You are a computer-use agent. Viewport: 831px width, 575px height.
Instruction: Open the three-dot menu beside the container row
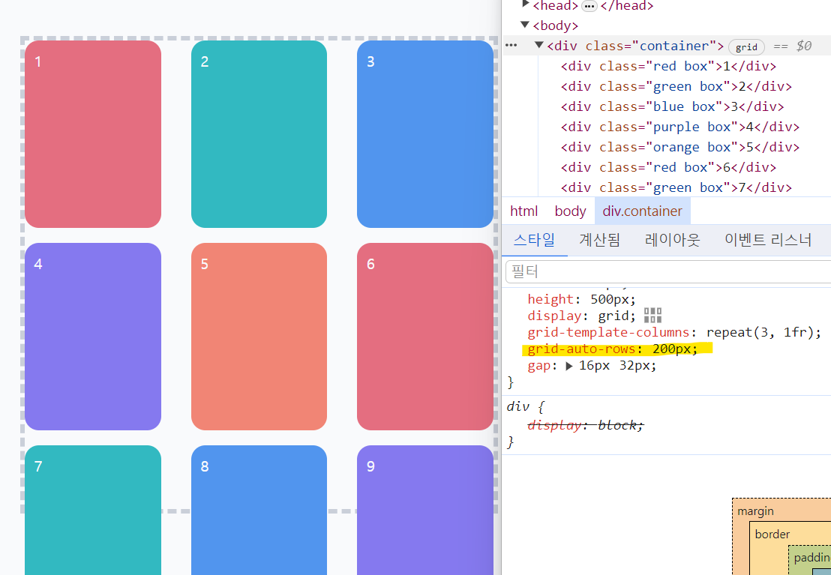point(511,46)
